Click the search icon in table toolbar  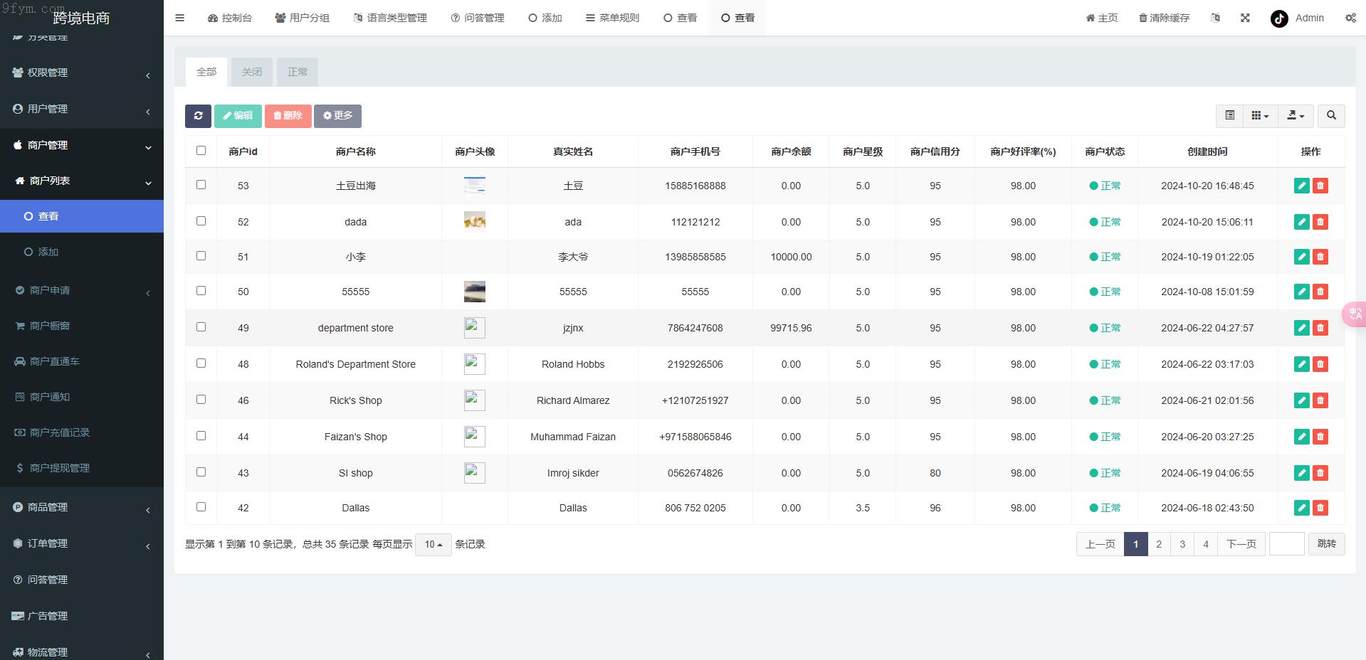1331,116
